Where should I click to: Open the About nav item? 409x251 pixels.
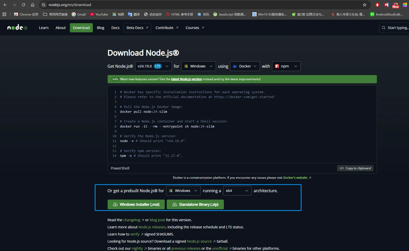pos(61,28)
